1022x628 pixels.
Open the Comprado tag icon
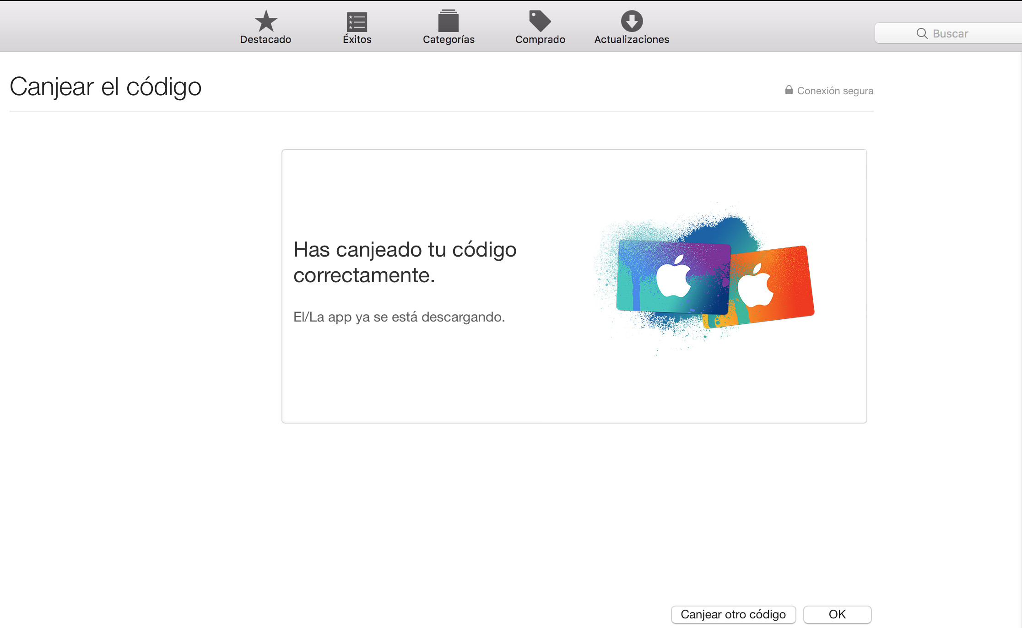[x=540, y=21]
